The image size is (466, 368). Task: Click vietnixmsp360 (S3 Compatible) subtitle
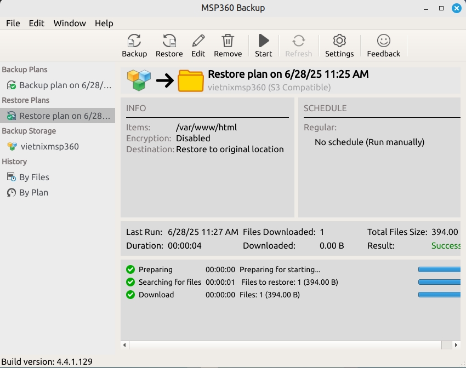(x=269, y=88)
